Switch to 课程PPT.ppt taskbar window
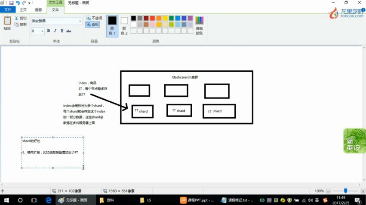 tap(197, 200)
